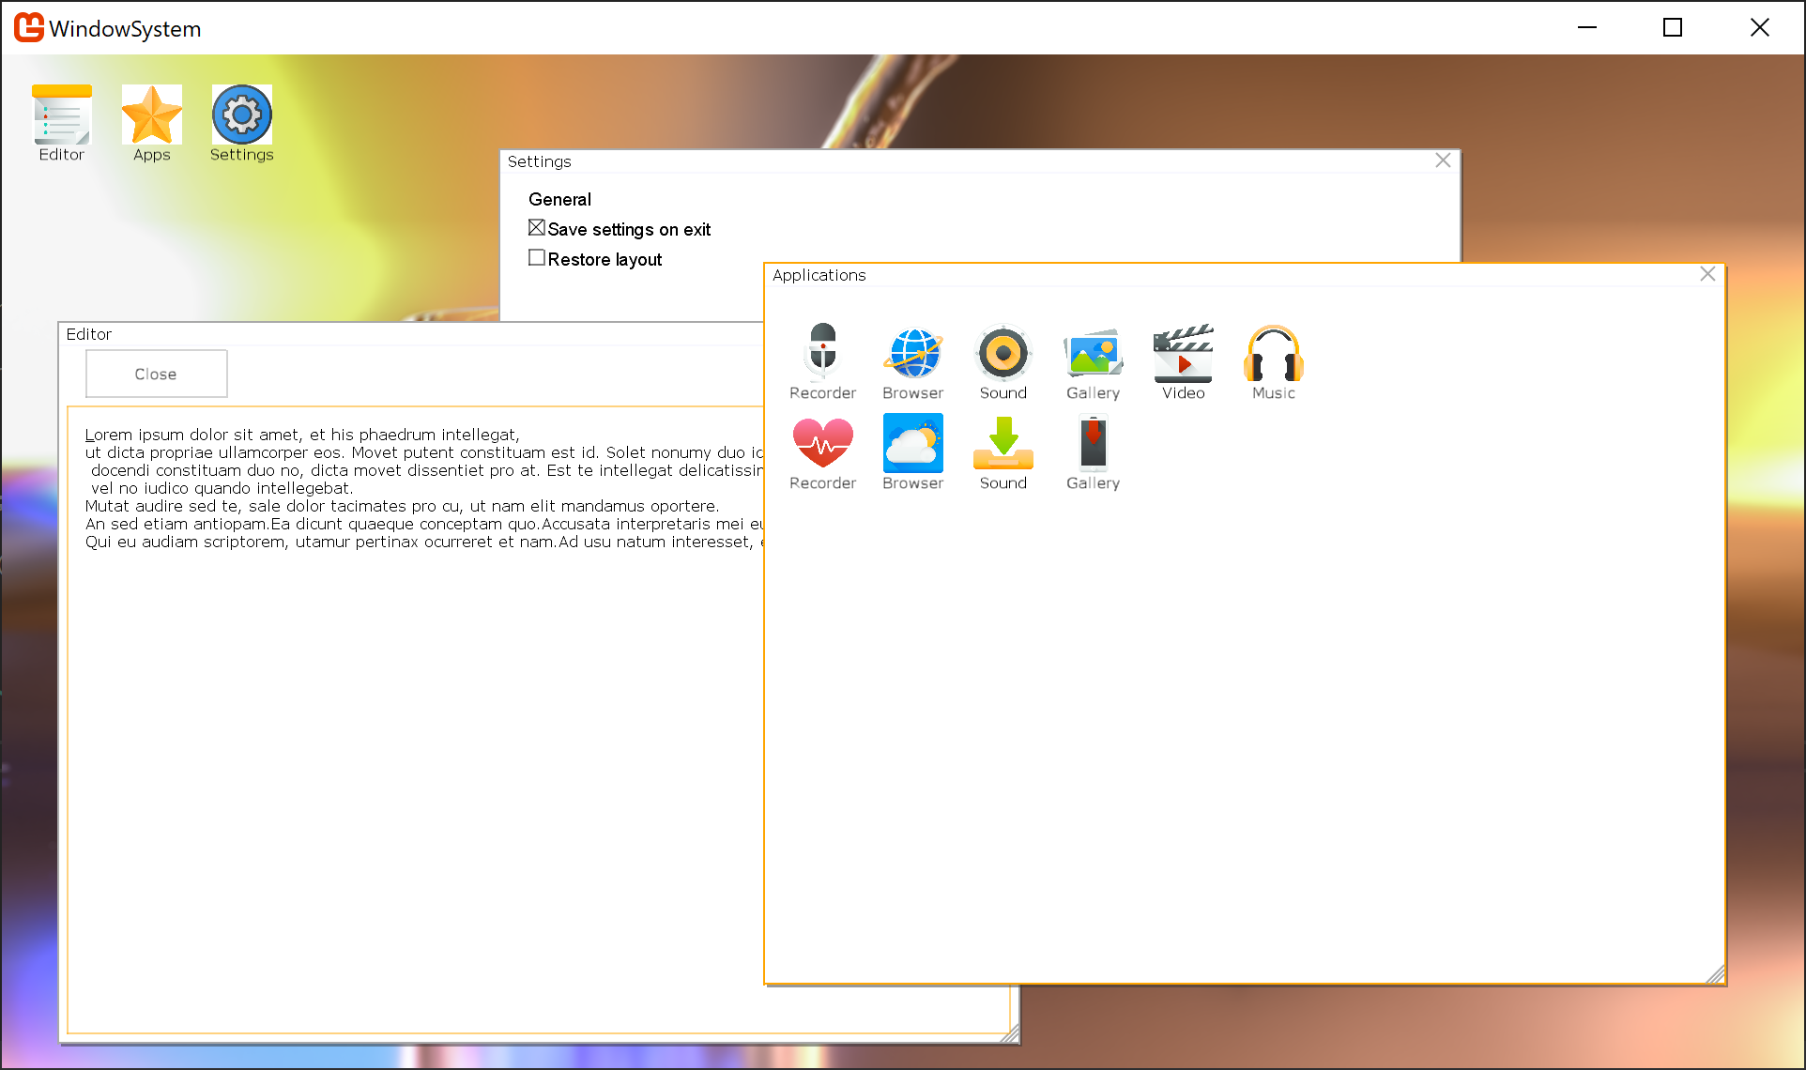Screen dimensions: 1806x1070
Task: Open the phone Gallery app icon
Action: [x=1093, y=443]
